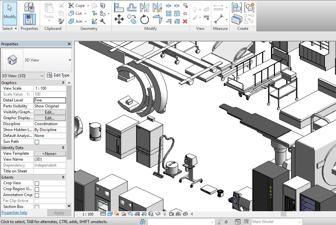Click the Rotate tool icon
Image resolution: width=336 pixels, height=225 pixels.
click(x=145, y=20)
